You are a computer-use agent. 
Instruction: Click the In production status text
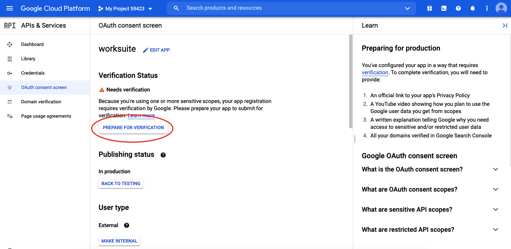[114, 172]
